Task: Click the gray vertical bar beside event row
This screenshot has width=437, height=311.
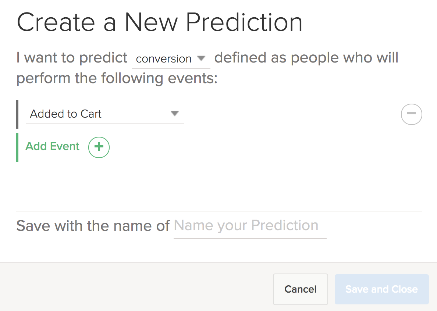Action: tap(17, 114)
